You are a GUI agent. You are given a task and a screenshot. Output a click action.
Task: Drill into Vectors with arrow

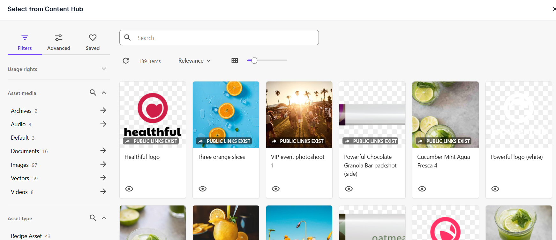tap(103, 178)
